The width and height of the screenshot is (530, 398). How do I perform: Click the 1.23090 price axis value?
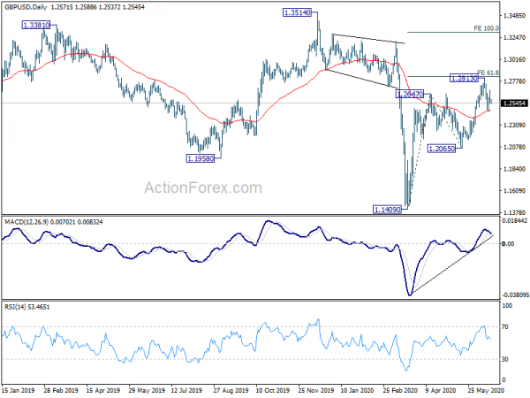coord(514,126)
